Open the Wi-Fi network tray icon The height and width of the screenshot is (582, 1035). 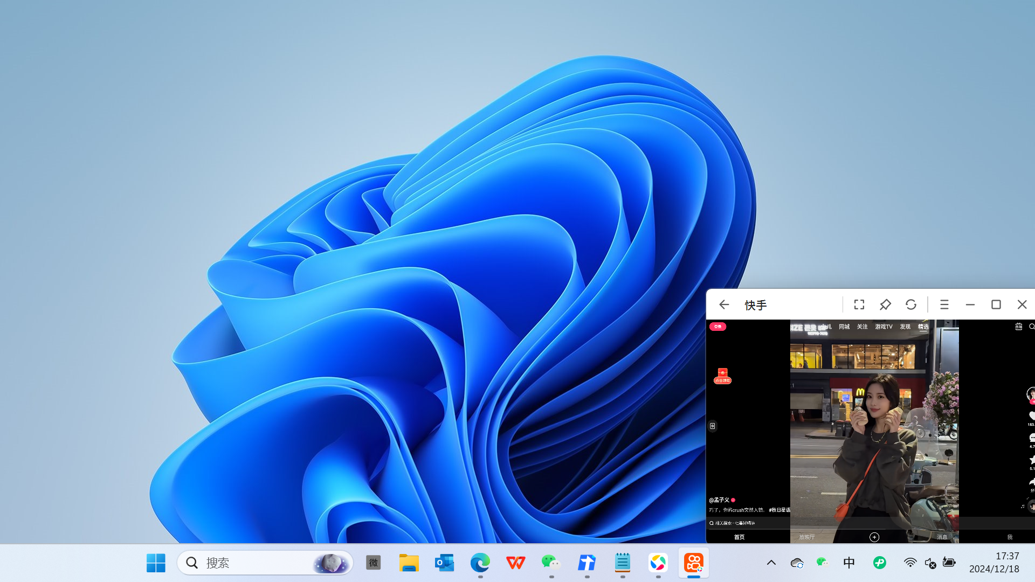(x=910, y=563)
